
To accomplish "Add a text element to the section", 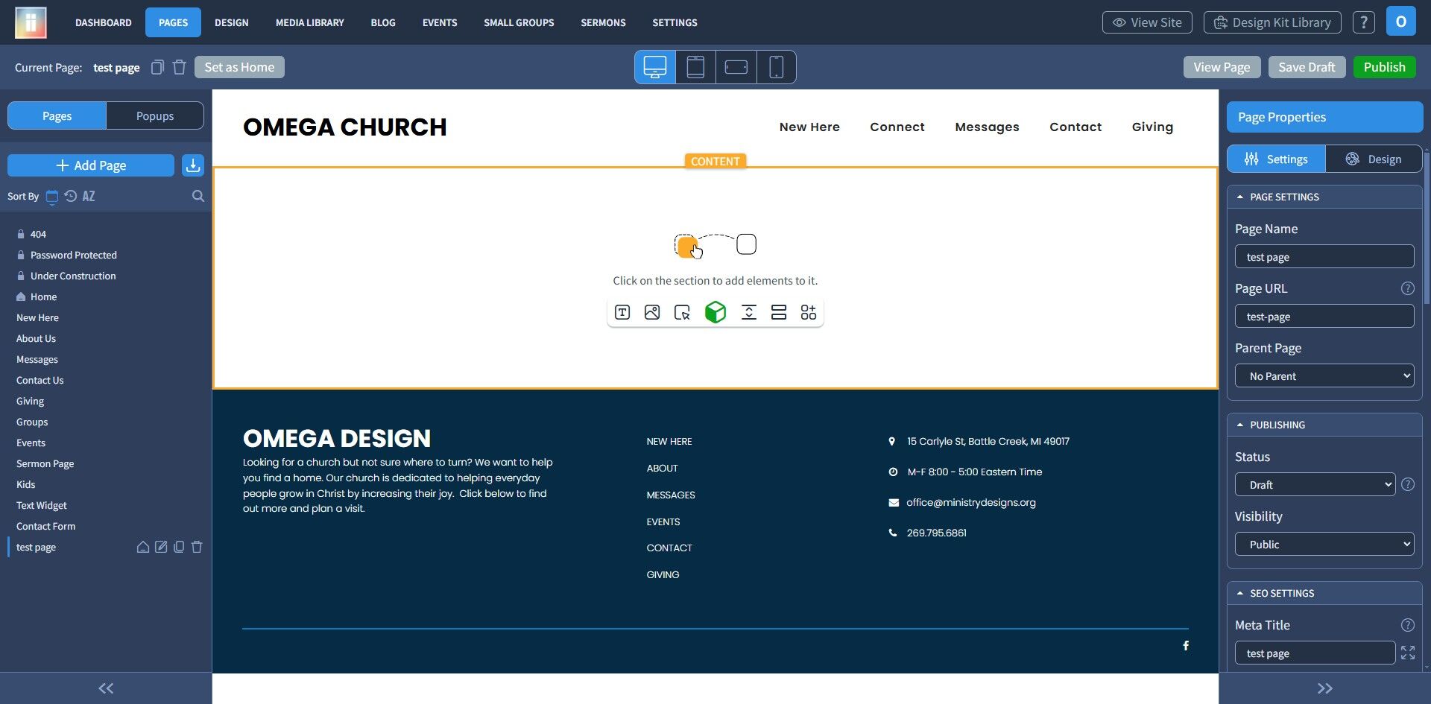I will click(x=622, y=312).
